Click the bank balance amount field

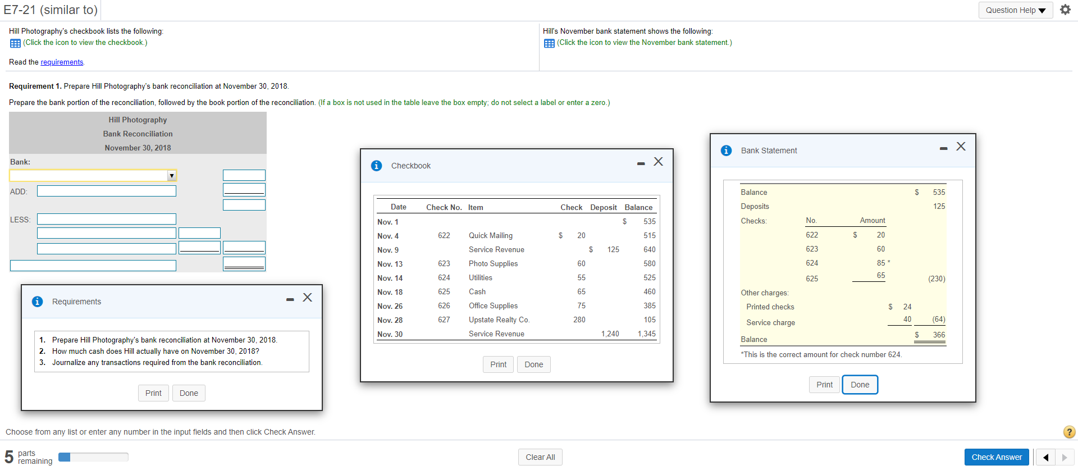tap(244, 175)
